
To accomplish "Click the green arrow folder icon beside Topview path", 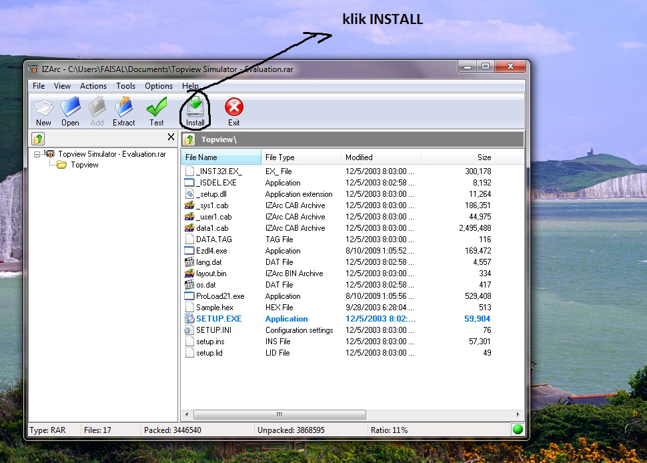I will (188, 139).
